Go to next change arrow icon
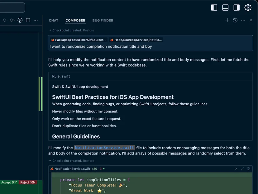Viewport: 258px width, 194px height. 12,20
